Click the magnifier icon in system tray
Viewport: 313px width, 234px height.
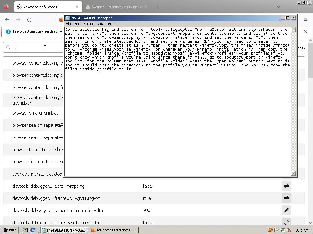tap(270, 230)
